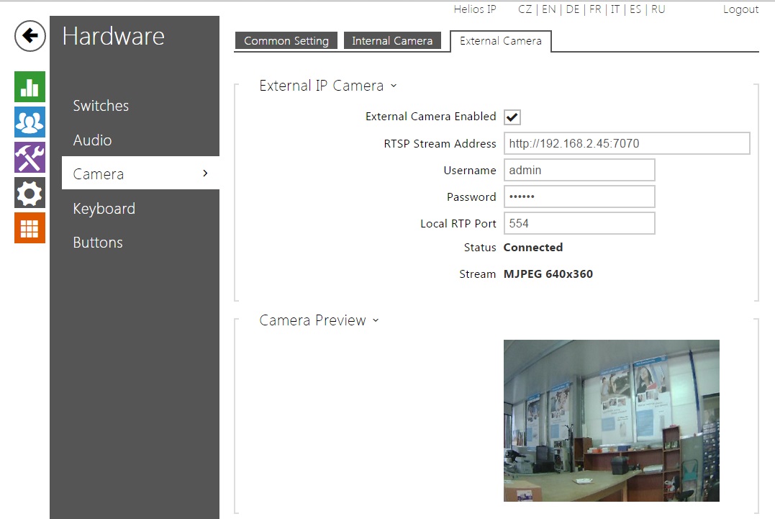Viewport: 775px width, 519px height.
Task: Click the back arrow icon
Action: pyautogui.click(x=30, y=36)
